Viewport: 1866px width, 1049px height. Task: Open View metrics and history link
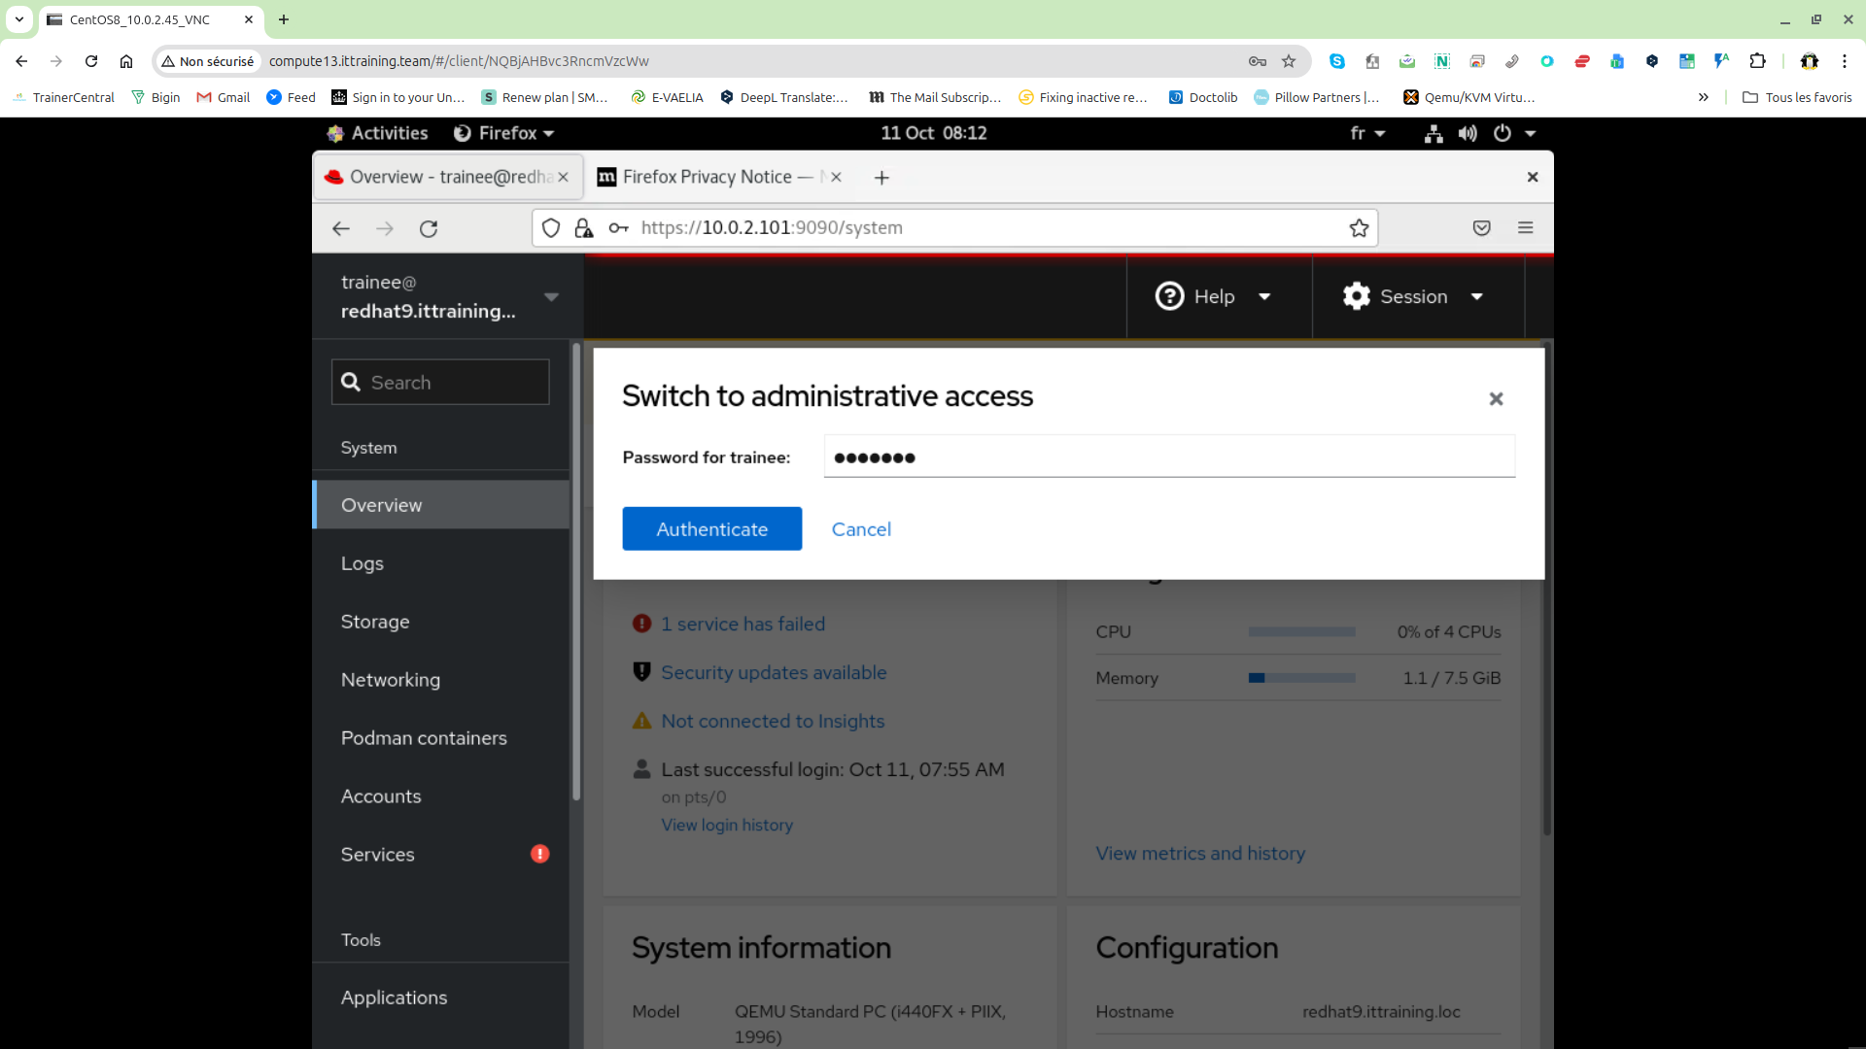pos(1200,853)
